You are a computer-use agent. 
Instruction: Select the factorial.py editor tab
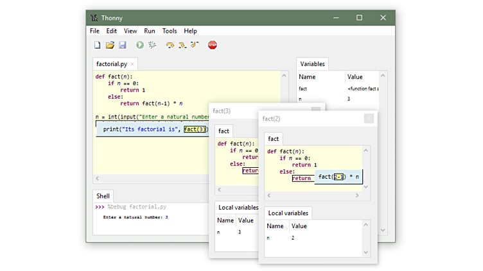point(111,64)
